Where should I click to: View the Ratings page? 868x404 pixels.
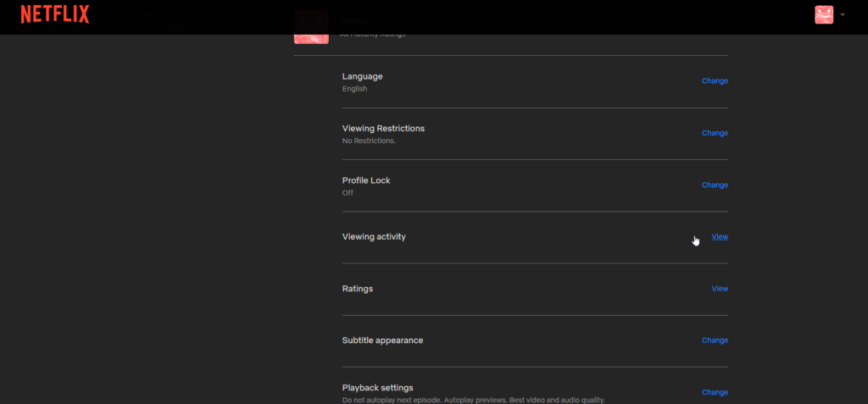click(x=720, y=288)
